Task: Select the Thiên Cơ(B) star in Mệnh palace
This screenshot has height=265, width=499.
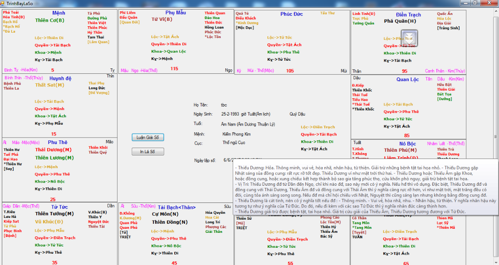Action: (49, 20)
